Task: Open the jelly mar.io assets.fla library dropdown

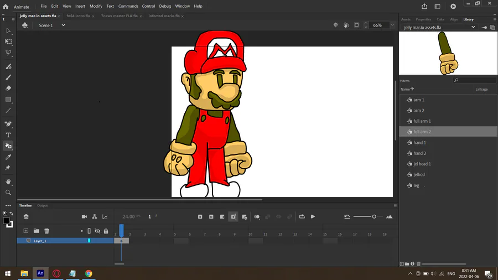Action: (x=439, y=27)
